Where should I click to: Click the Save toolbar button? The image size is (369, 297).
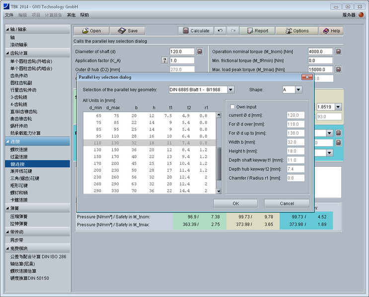click(x=127, y=31)
